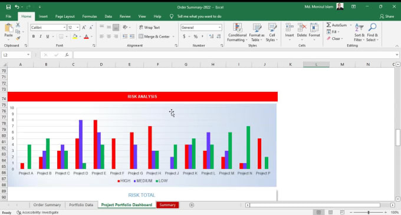401x215 pixels.
Task: Open Find & Select tool
Action: tap(372, 32)
